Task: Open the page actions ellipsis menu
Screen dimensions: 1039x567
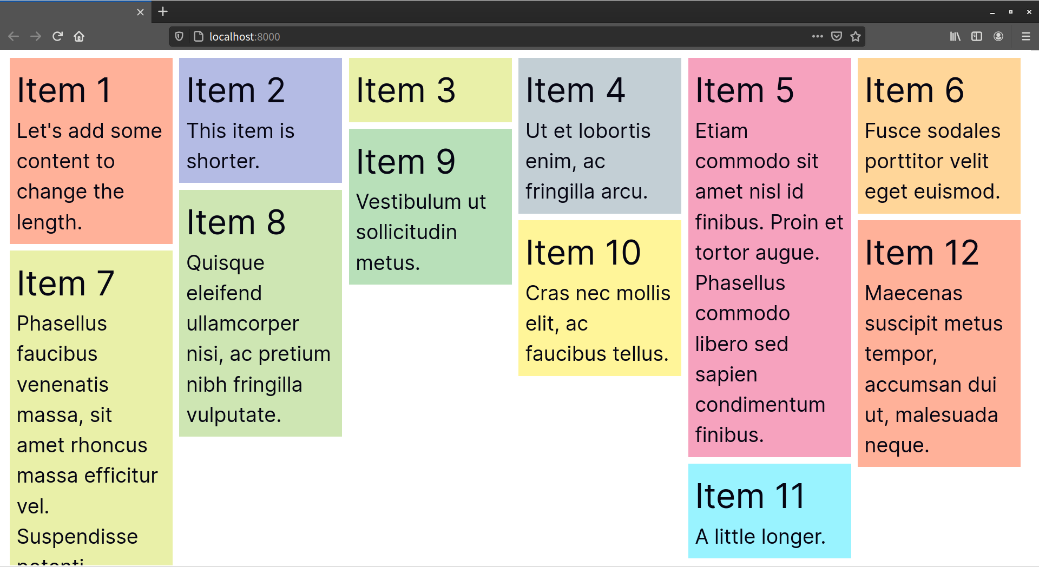Action: pyautogui.click(x=817, y=36)
